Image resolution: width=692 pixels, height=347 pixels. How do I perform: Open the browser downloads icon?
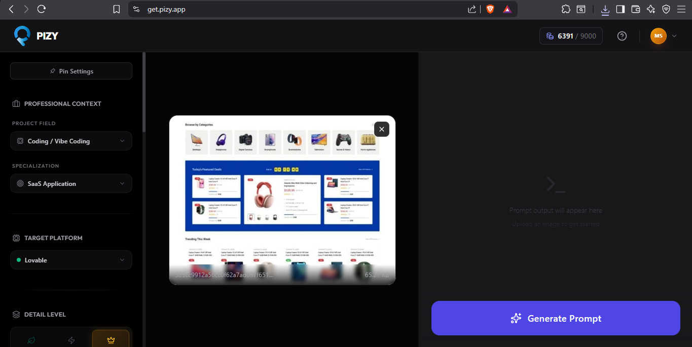tap(605, 9)
